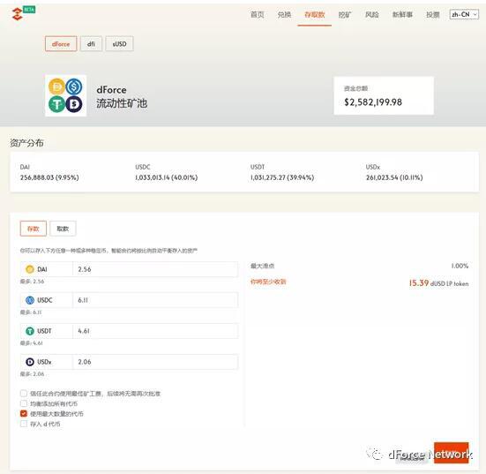Click the DAI amount field showing 2.56
The width and height of the screenshot is (486, 474).
point(155,269)
